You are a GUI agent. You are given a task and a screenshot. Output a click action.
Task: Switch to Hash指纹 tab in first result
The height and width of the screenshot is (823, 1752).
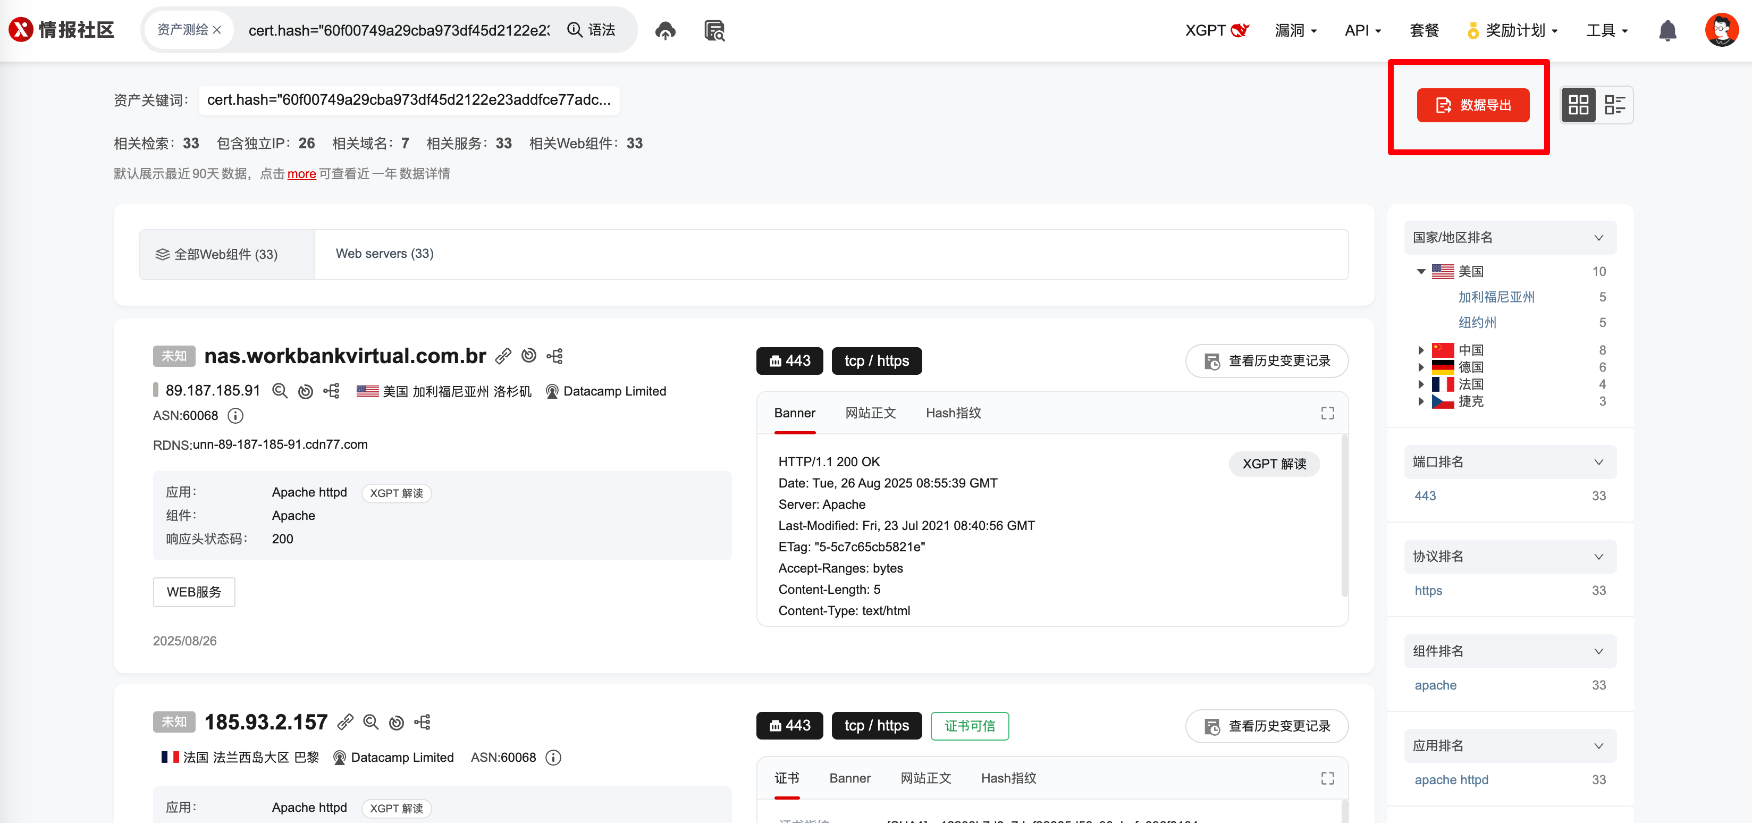(x=953, y=413)
